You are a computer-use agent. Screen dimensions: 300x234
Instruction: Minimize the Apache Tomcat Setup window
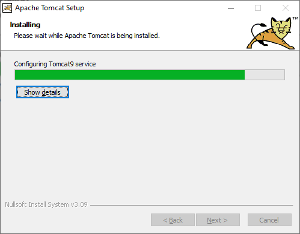pyautogui.click(x=231, y=8)
